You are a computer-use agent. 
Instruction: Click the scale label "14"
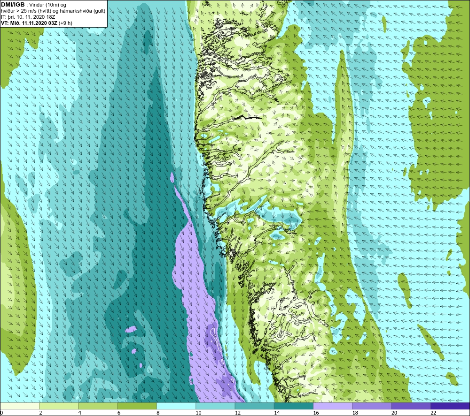(x=277, y=413)
